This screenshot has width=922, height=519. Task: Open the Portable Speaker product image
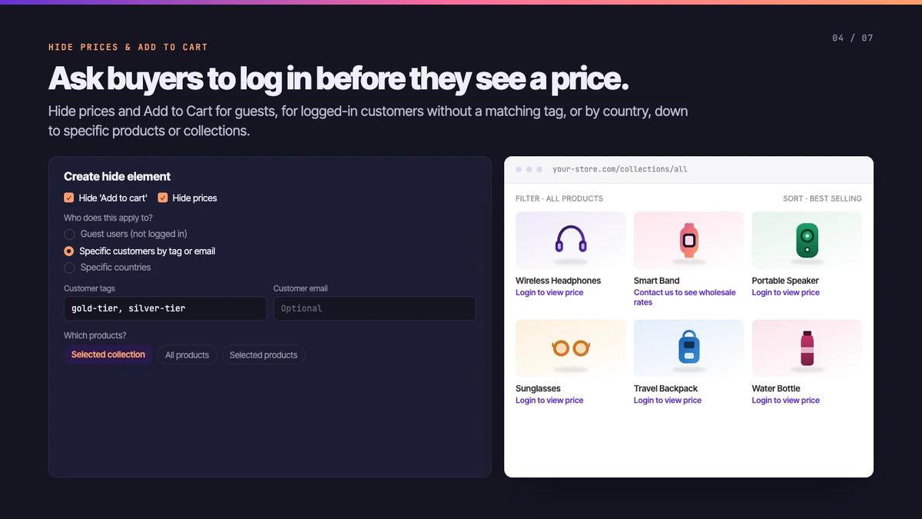(807, 241)
